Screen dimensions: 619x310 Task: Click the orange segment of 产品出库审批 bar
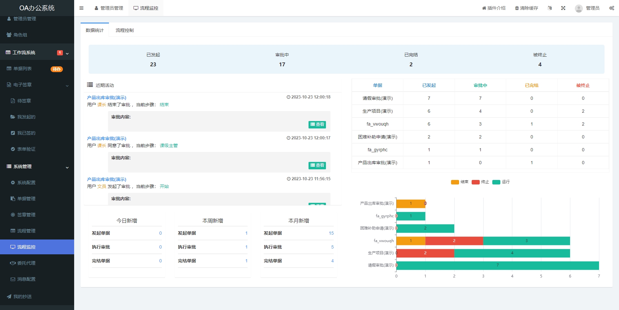(411, 203)
